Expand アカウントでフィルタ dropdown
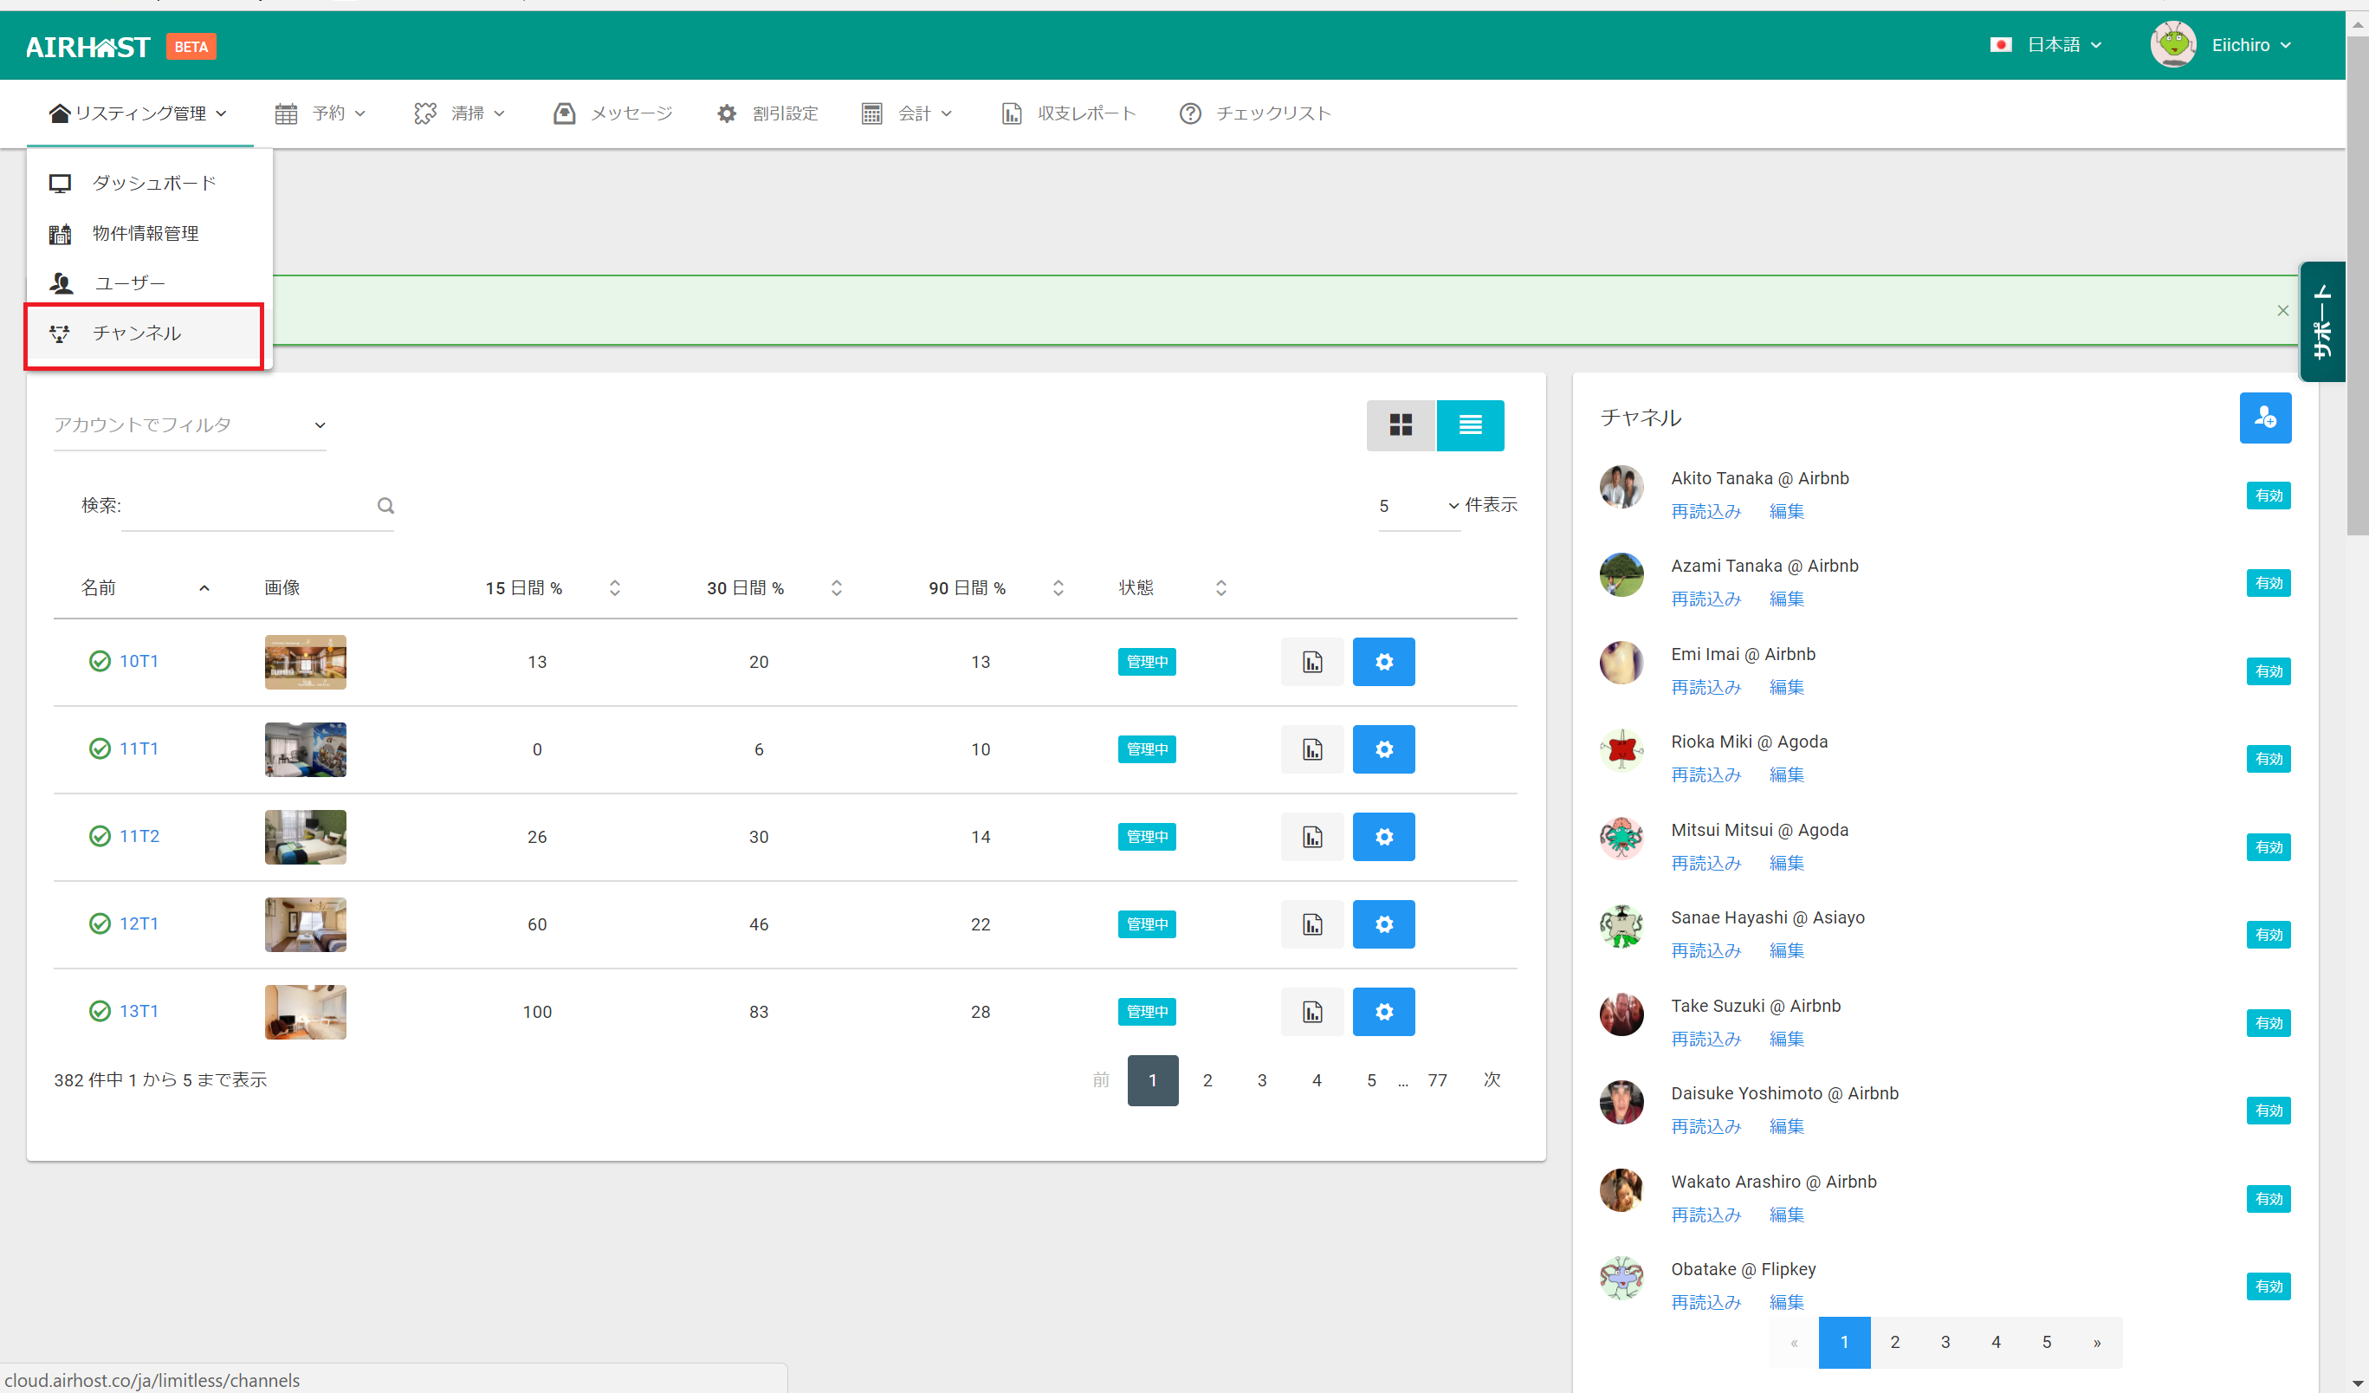 coord(189,424)
